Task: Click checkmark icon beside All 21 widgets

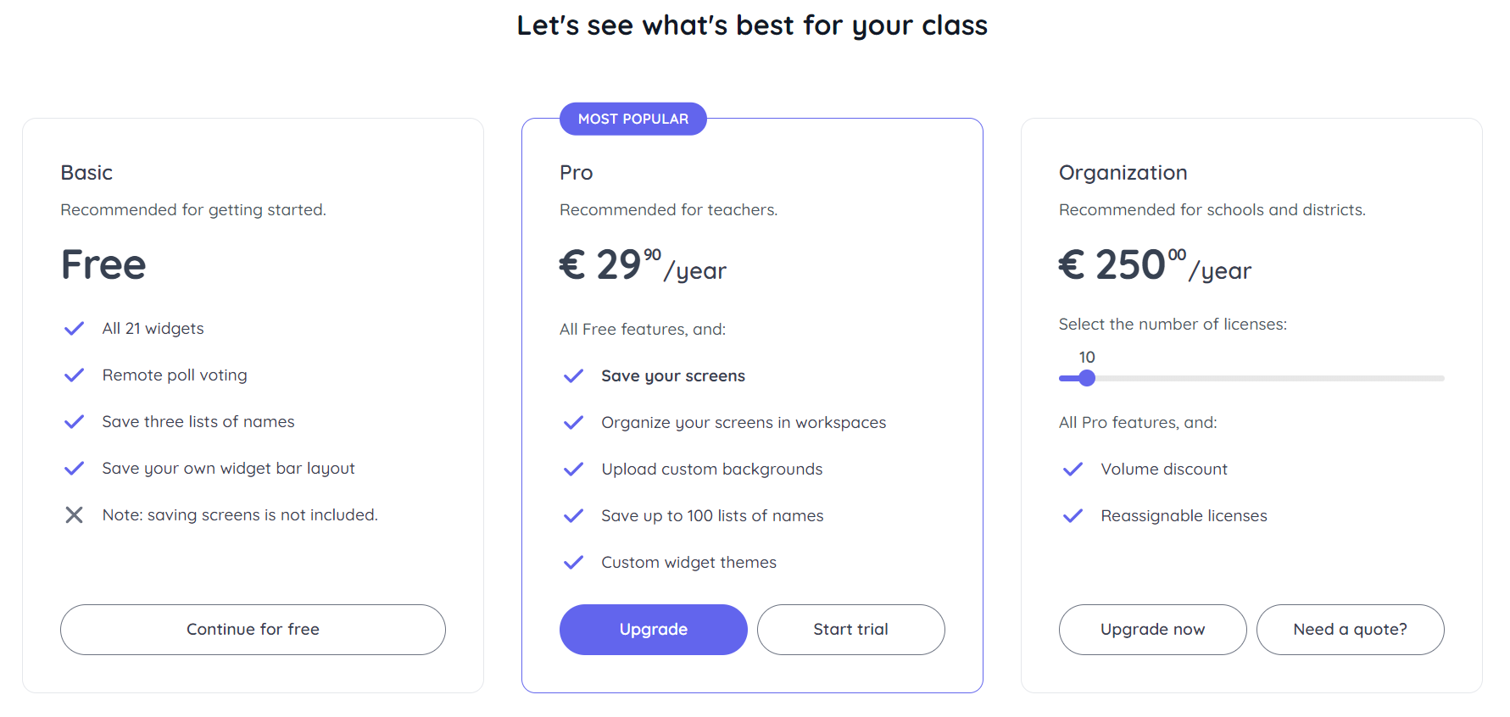Action: tap(75, 329)
